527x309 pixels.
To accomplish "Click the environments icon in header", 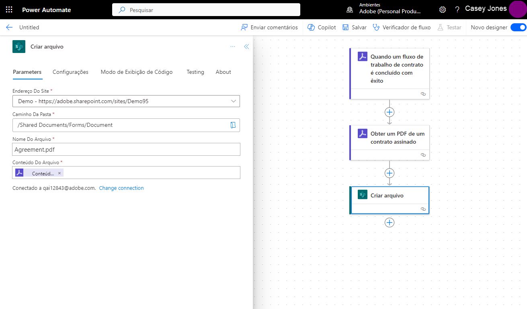I will [350, 10].
